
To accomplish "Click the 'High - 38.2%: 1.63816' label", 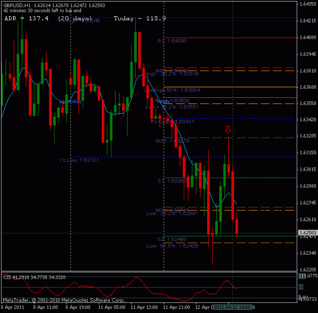I will click(172, 74).
